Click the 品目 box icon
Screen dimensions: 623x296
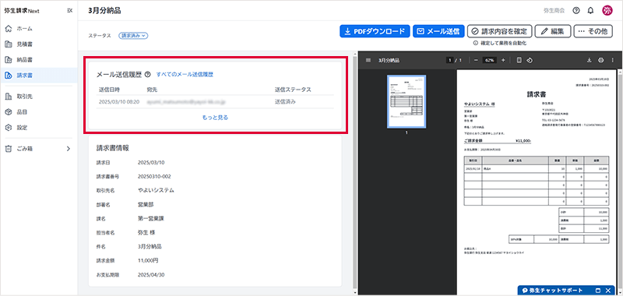click(8, 112)
